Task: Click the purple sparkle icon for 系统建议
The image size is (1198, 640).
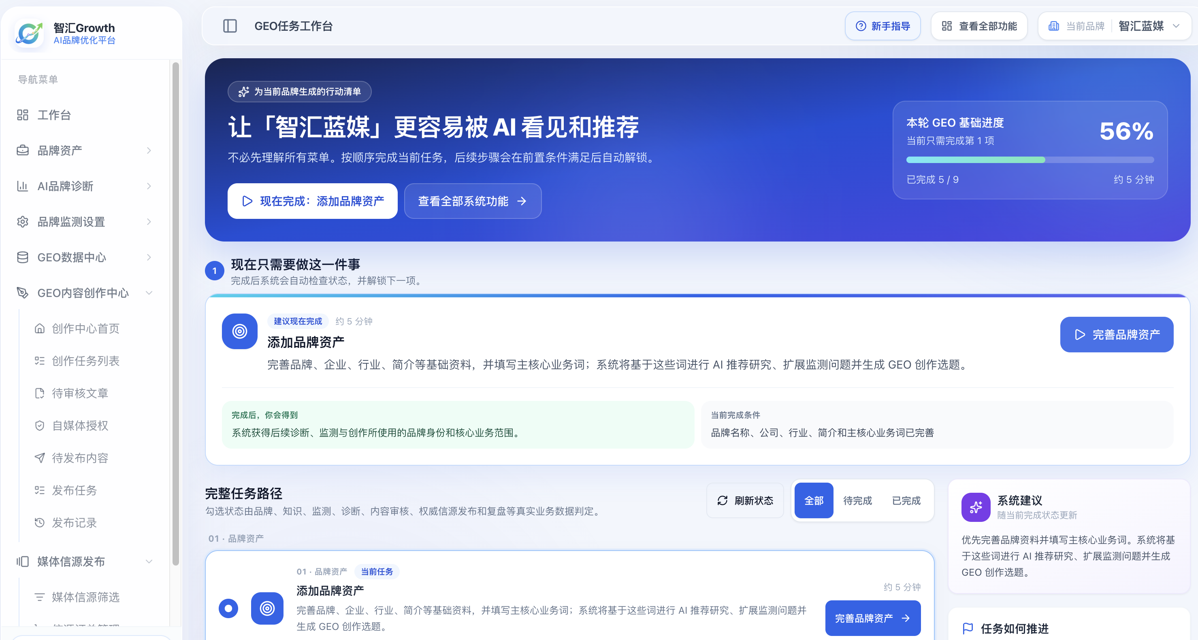Action: pyautogui.click(x=976, y=507)
